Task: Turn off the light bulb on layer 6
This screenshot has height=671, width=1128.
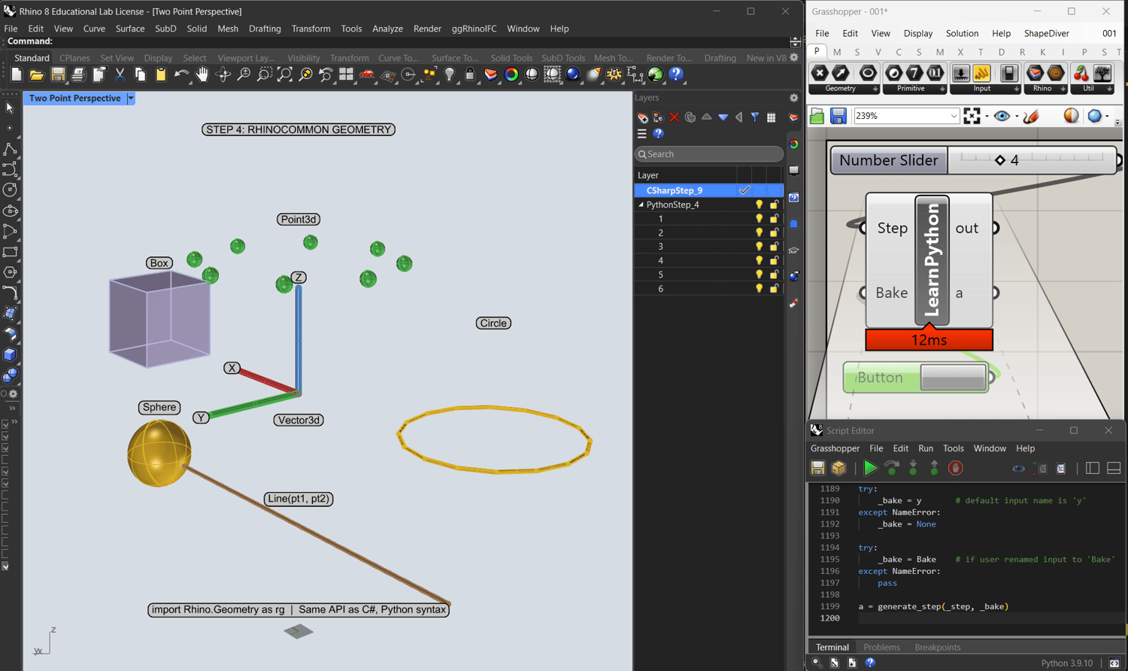Action: [x=759, y=289]
